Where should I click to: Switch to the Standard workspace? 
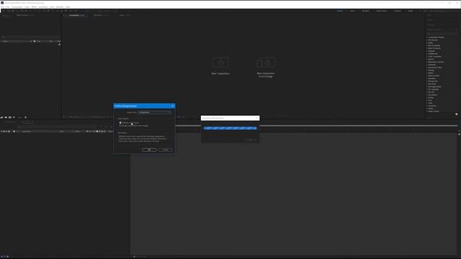point(365,11)
